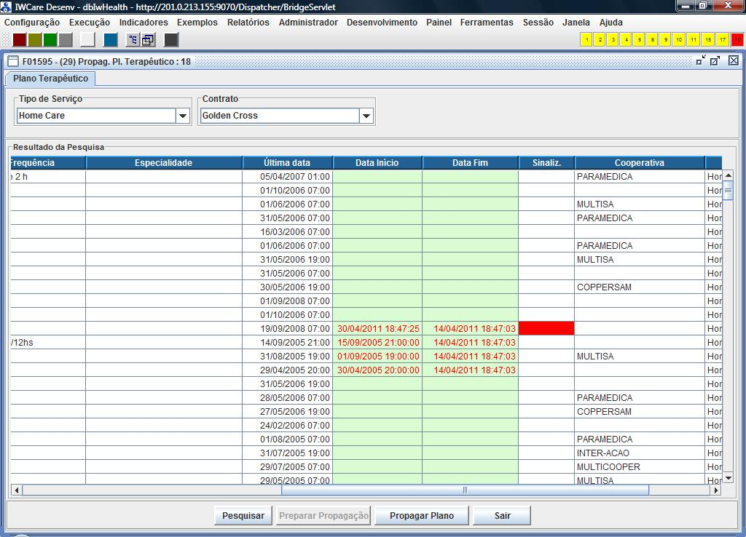Open the Ferramentas menu
Screen dimensions: 746x537
tap(487, 23)
